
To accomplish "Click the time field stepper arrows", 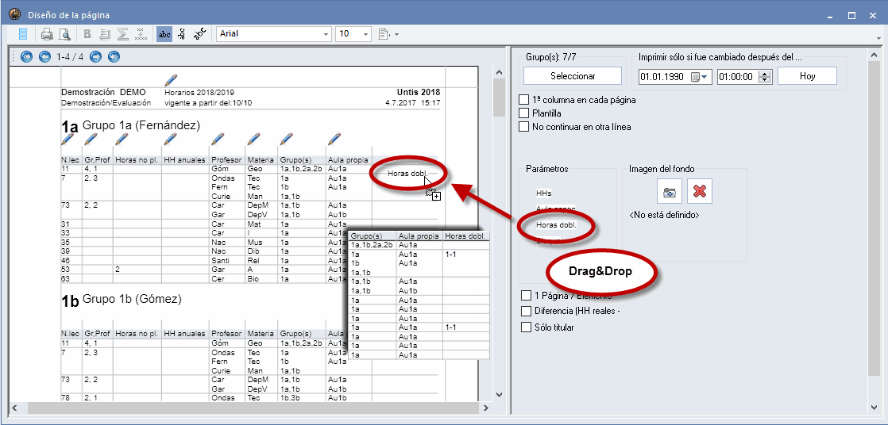I will pos(765,77).
